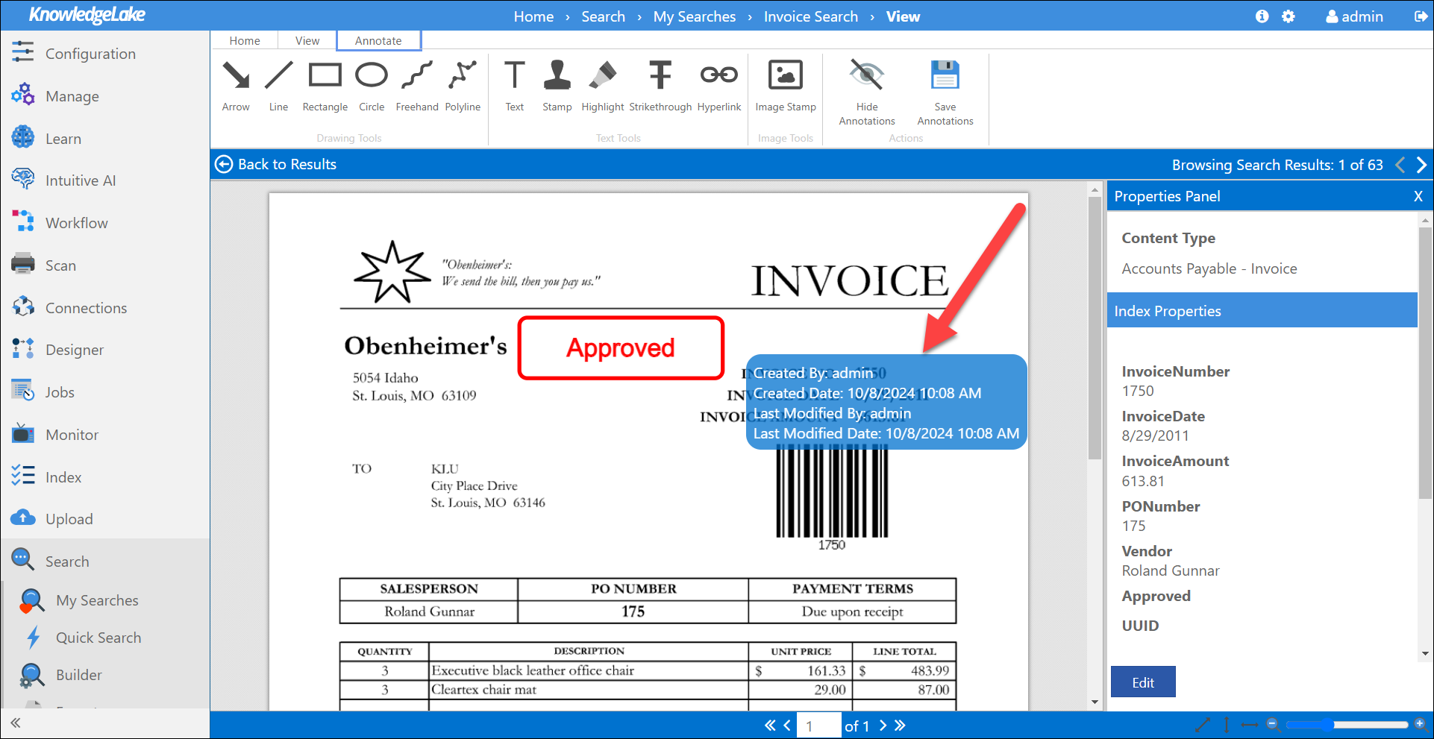Go to next document page
This screenshot has height=739, width=1434.
[x=883, y=725]
